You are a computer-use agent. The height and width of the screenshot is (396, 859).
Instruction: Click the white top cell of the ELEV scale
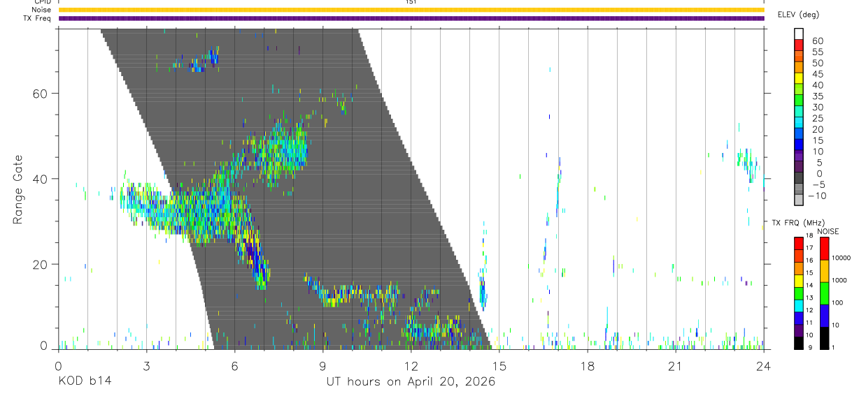pyautogui.click(x=799, y=34)
